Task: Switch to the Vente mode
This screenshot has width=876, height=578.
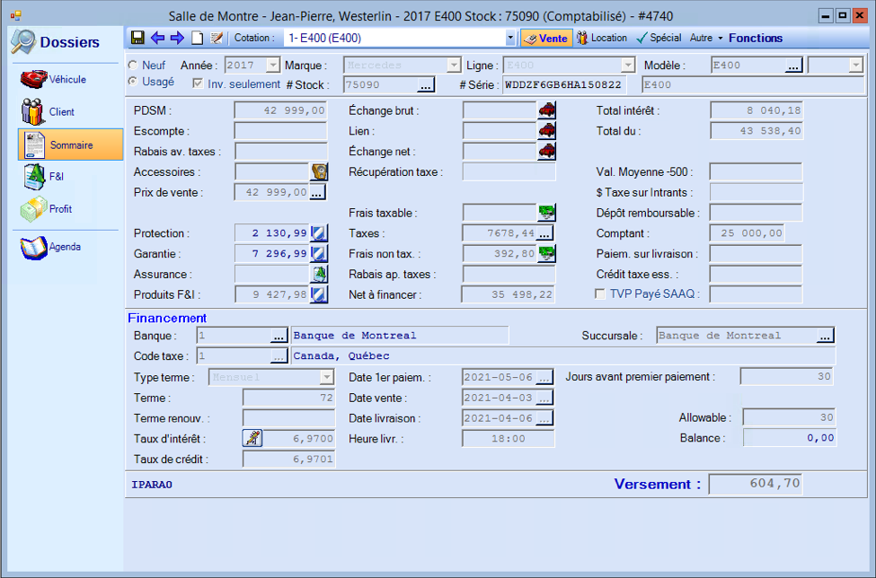Action: [x=546, y=38]
